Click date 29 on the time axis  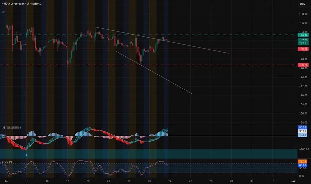tap(231, 181)
